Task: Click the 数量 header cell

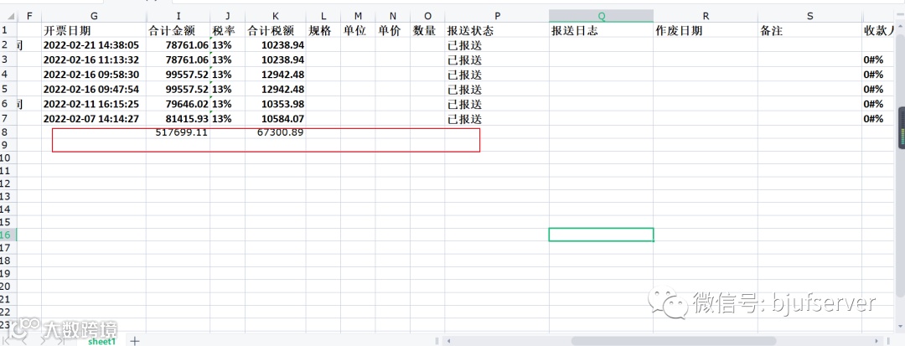Action: pos(427,30)
